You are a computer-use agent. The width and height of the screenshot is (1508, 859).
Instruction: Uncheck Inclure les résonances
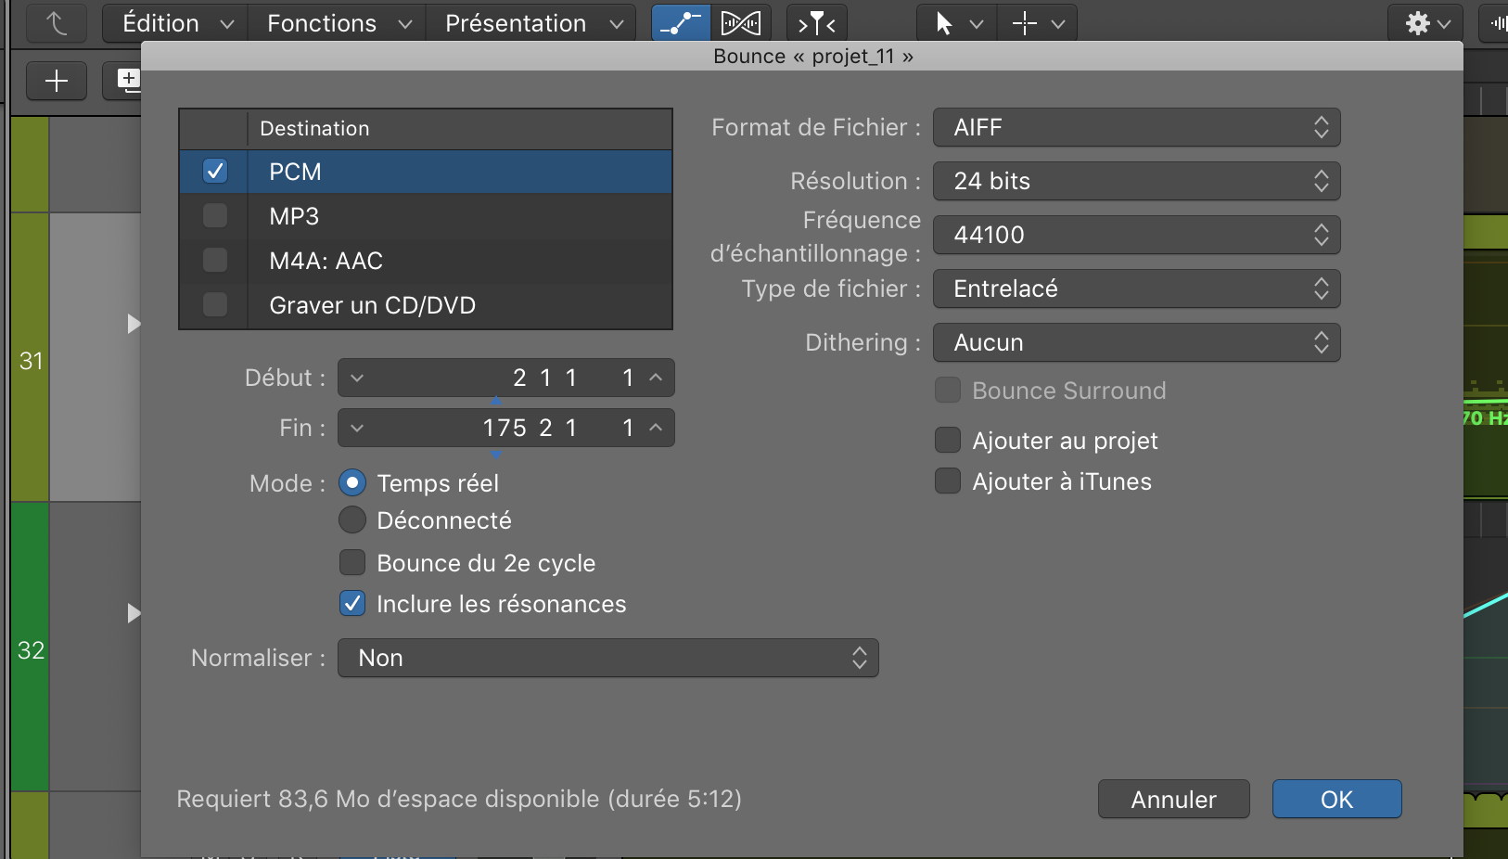(352, 604)
